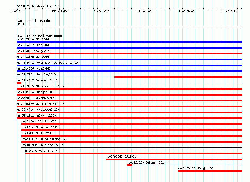Open the nsv3204714 (Chaisson2019) label

pyautogui.click(x=38, y=110)
